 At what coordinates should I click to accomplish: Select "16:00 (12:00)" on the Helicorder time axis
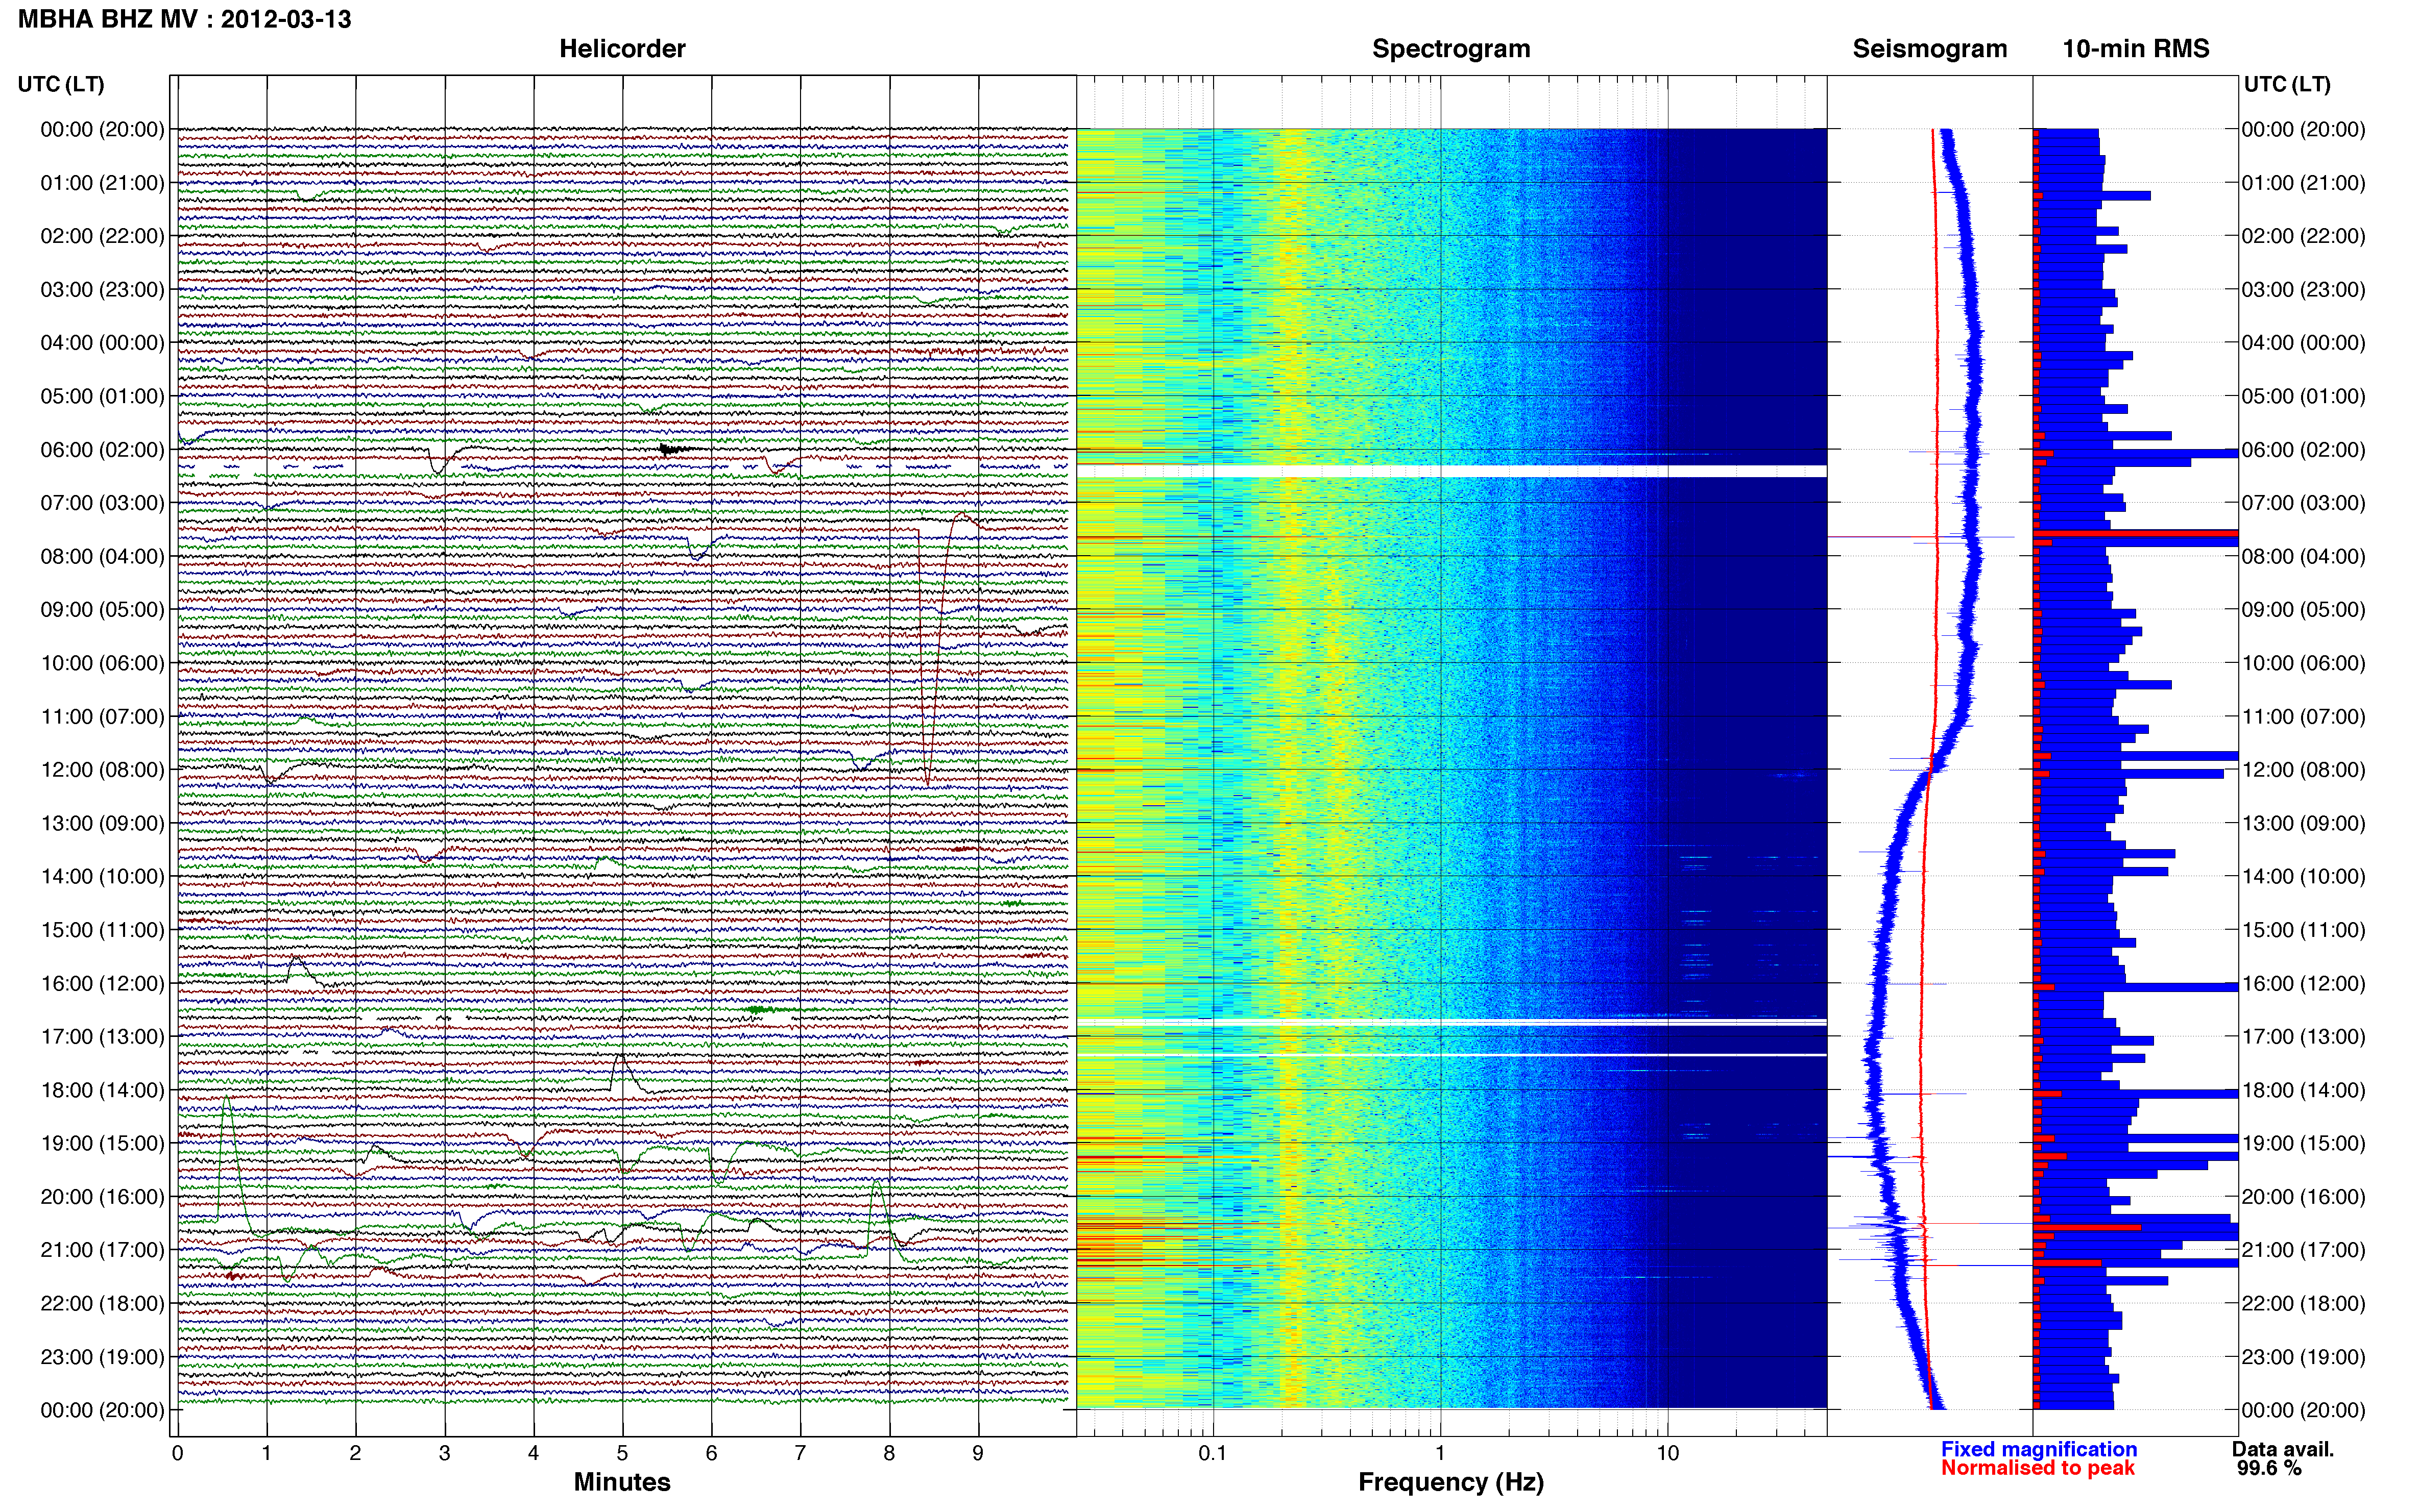tap(102, 983)
